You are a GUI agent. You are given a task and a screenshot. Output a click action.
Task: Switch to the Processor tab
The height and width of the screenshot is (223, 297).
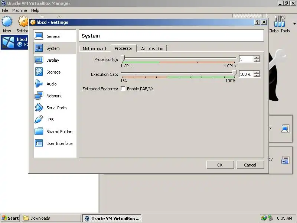pos(124,48)
